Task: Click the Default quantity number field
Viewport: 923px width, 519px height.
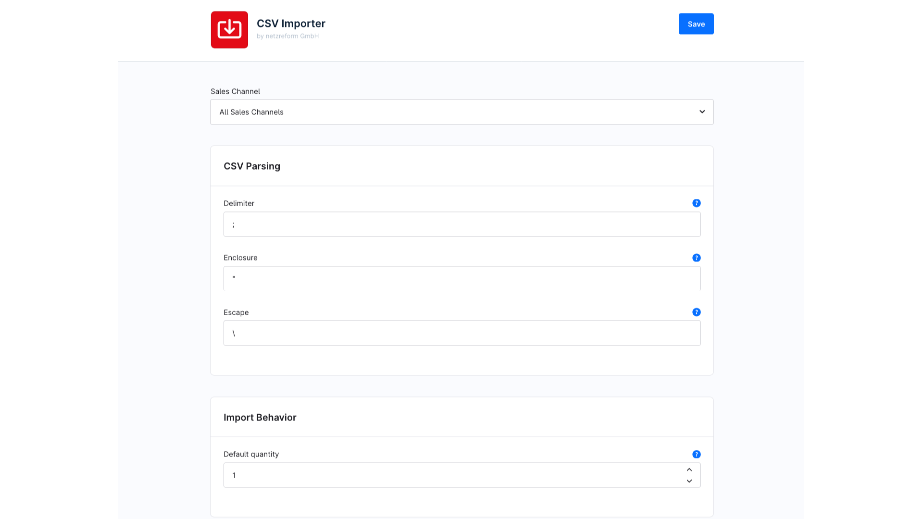Action: tap(452, 475)
